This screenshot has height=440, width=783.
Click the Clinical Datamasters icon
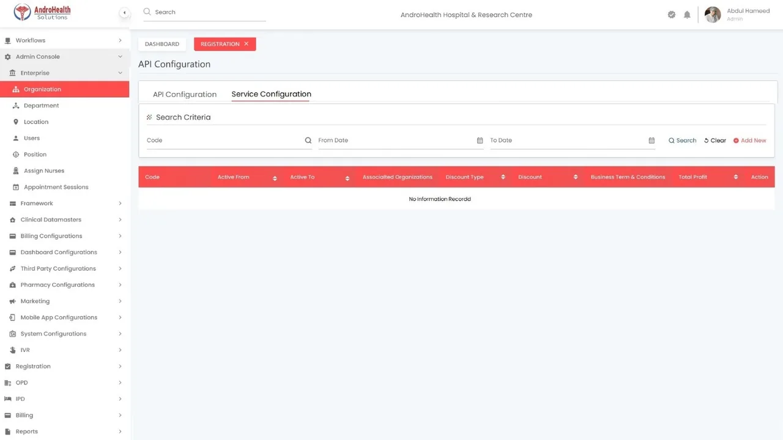click(13, 219)
